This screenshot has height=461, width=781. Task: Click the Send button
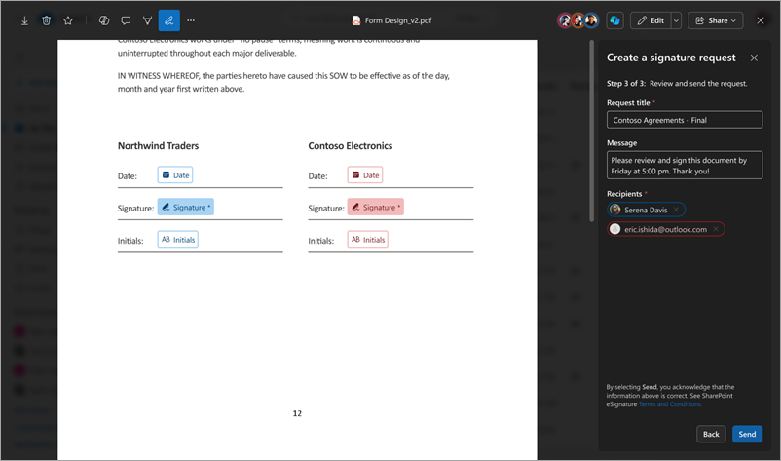click(x=747, y=434)
